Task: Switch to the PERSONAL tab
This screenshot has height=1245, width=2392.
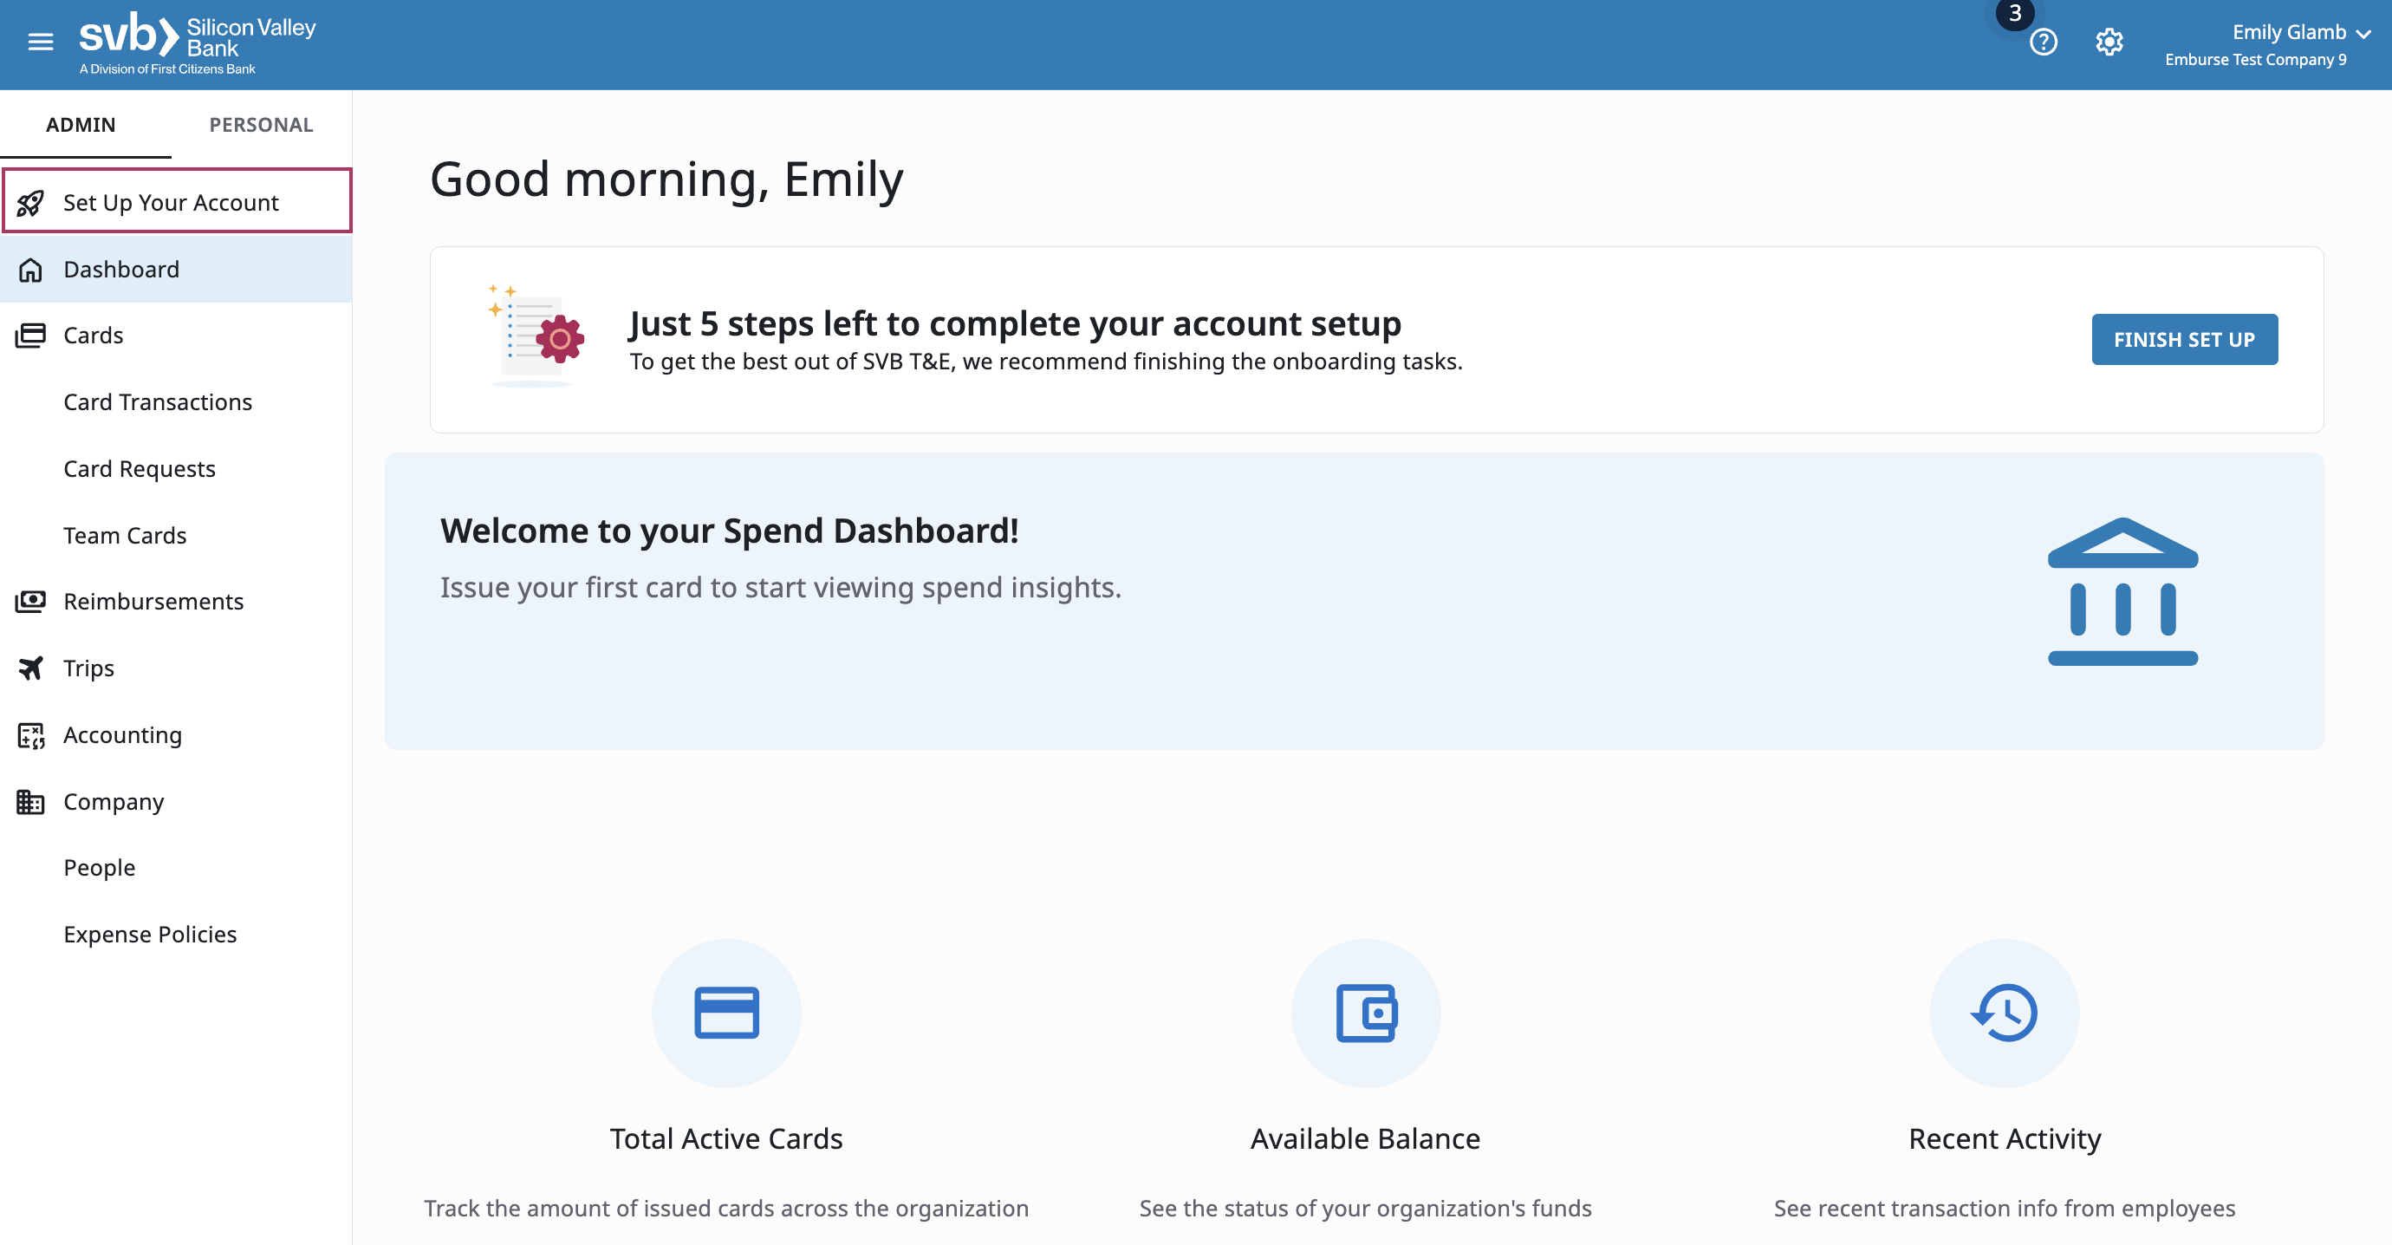Action: pyautogui.click(x=261, y=124)
